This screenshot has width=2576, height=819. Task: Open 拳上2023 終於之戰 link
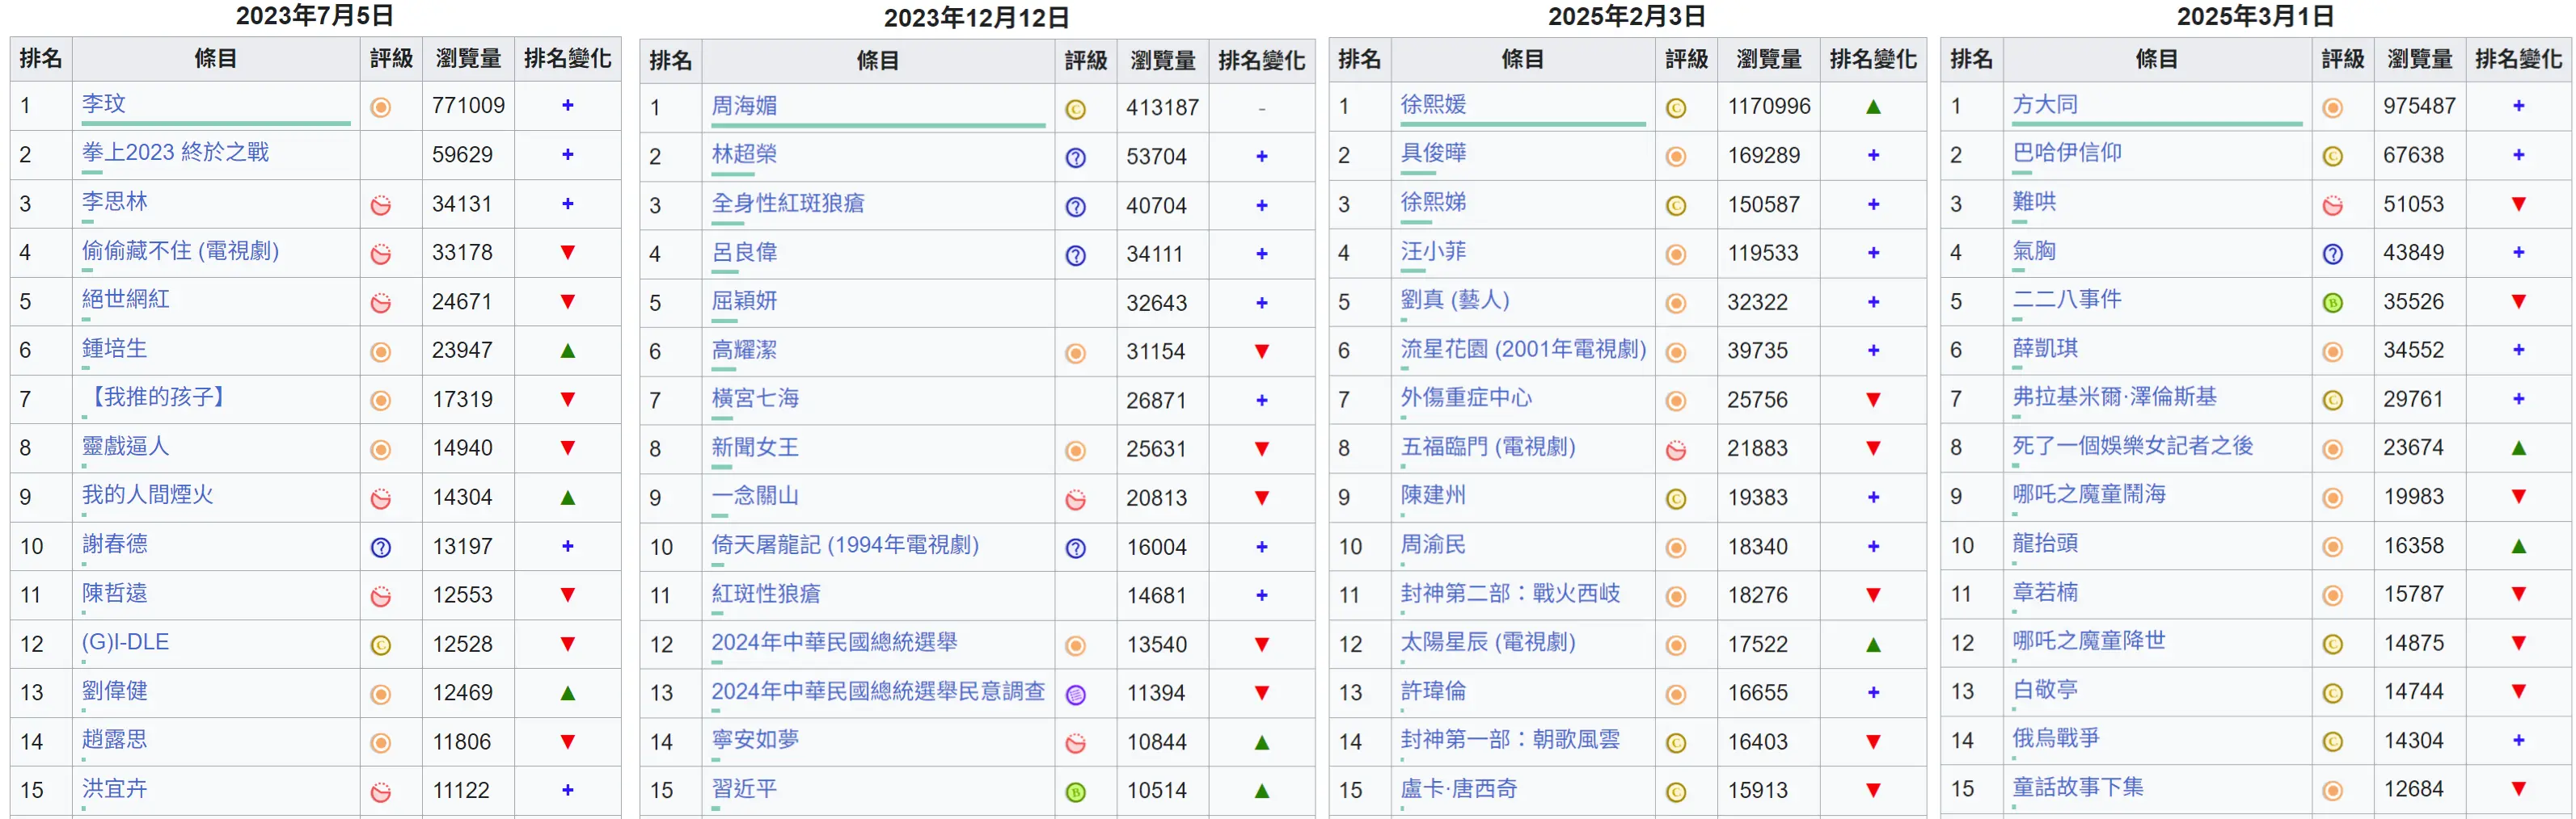click(x=176, y=153)
